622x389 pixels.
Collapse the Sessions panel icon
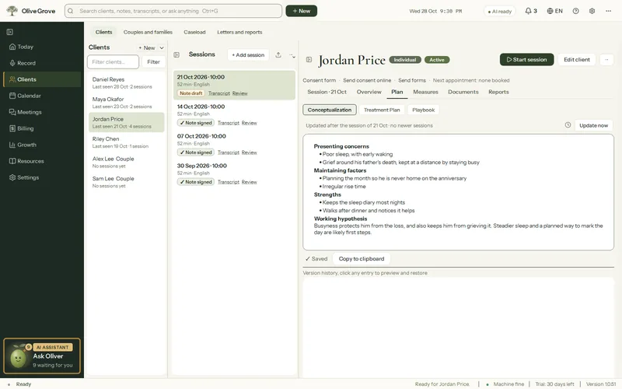point(176,54)
